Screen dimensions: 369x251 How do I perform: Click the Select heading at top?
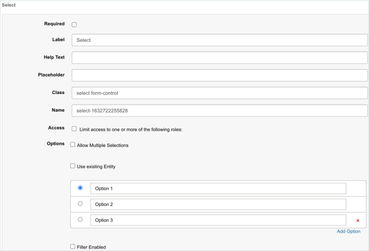point(9,5)
